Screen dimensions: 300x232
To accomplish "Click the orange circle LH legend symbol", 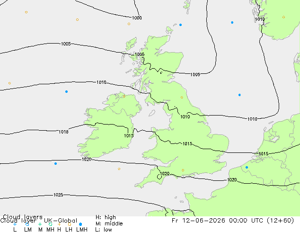I will pyautogui.click(x=70, y=224).
